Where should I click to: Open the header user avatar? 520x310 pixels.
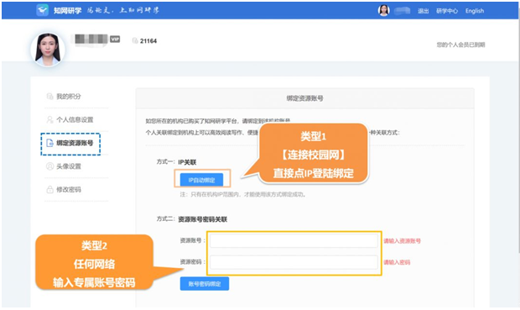383,11
